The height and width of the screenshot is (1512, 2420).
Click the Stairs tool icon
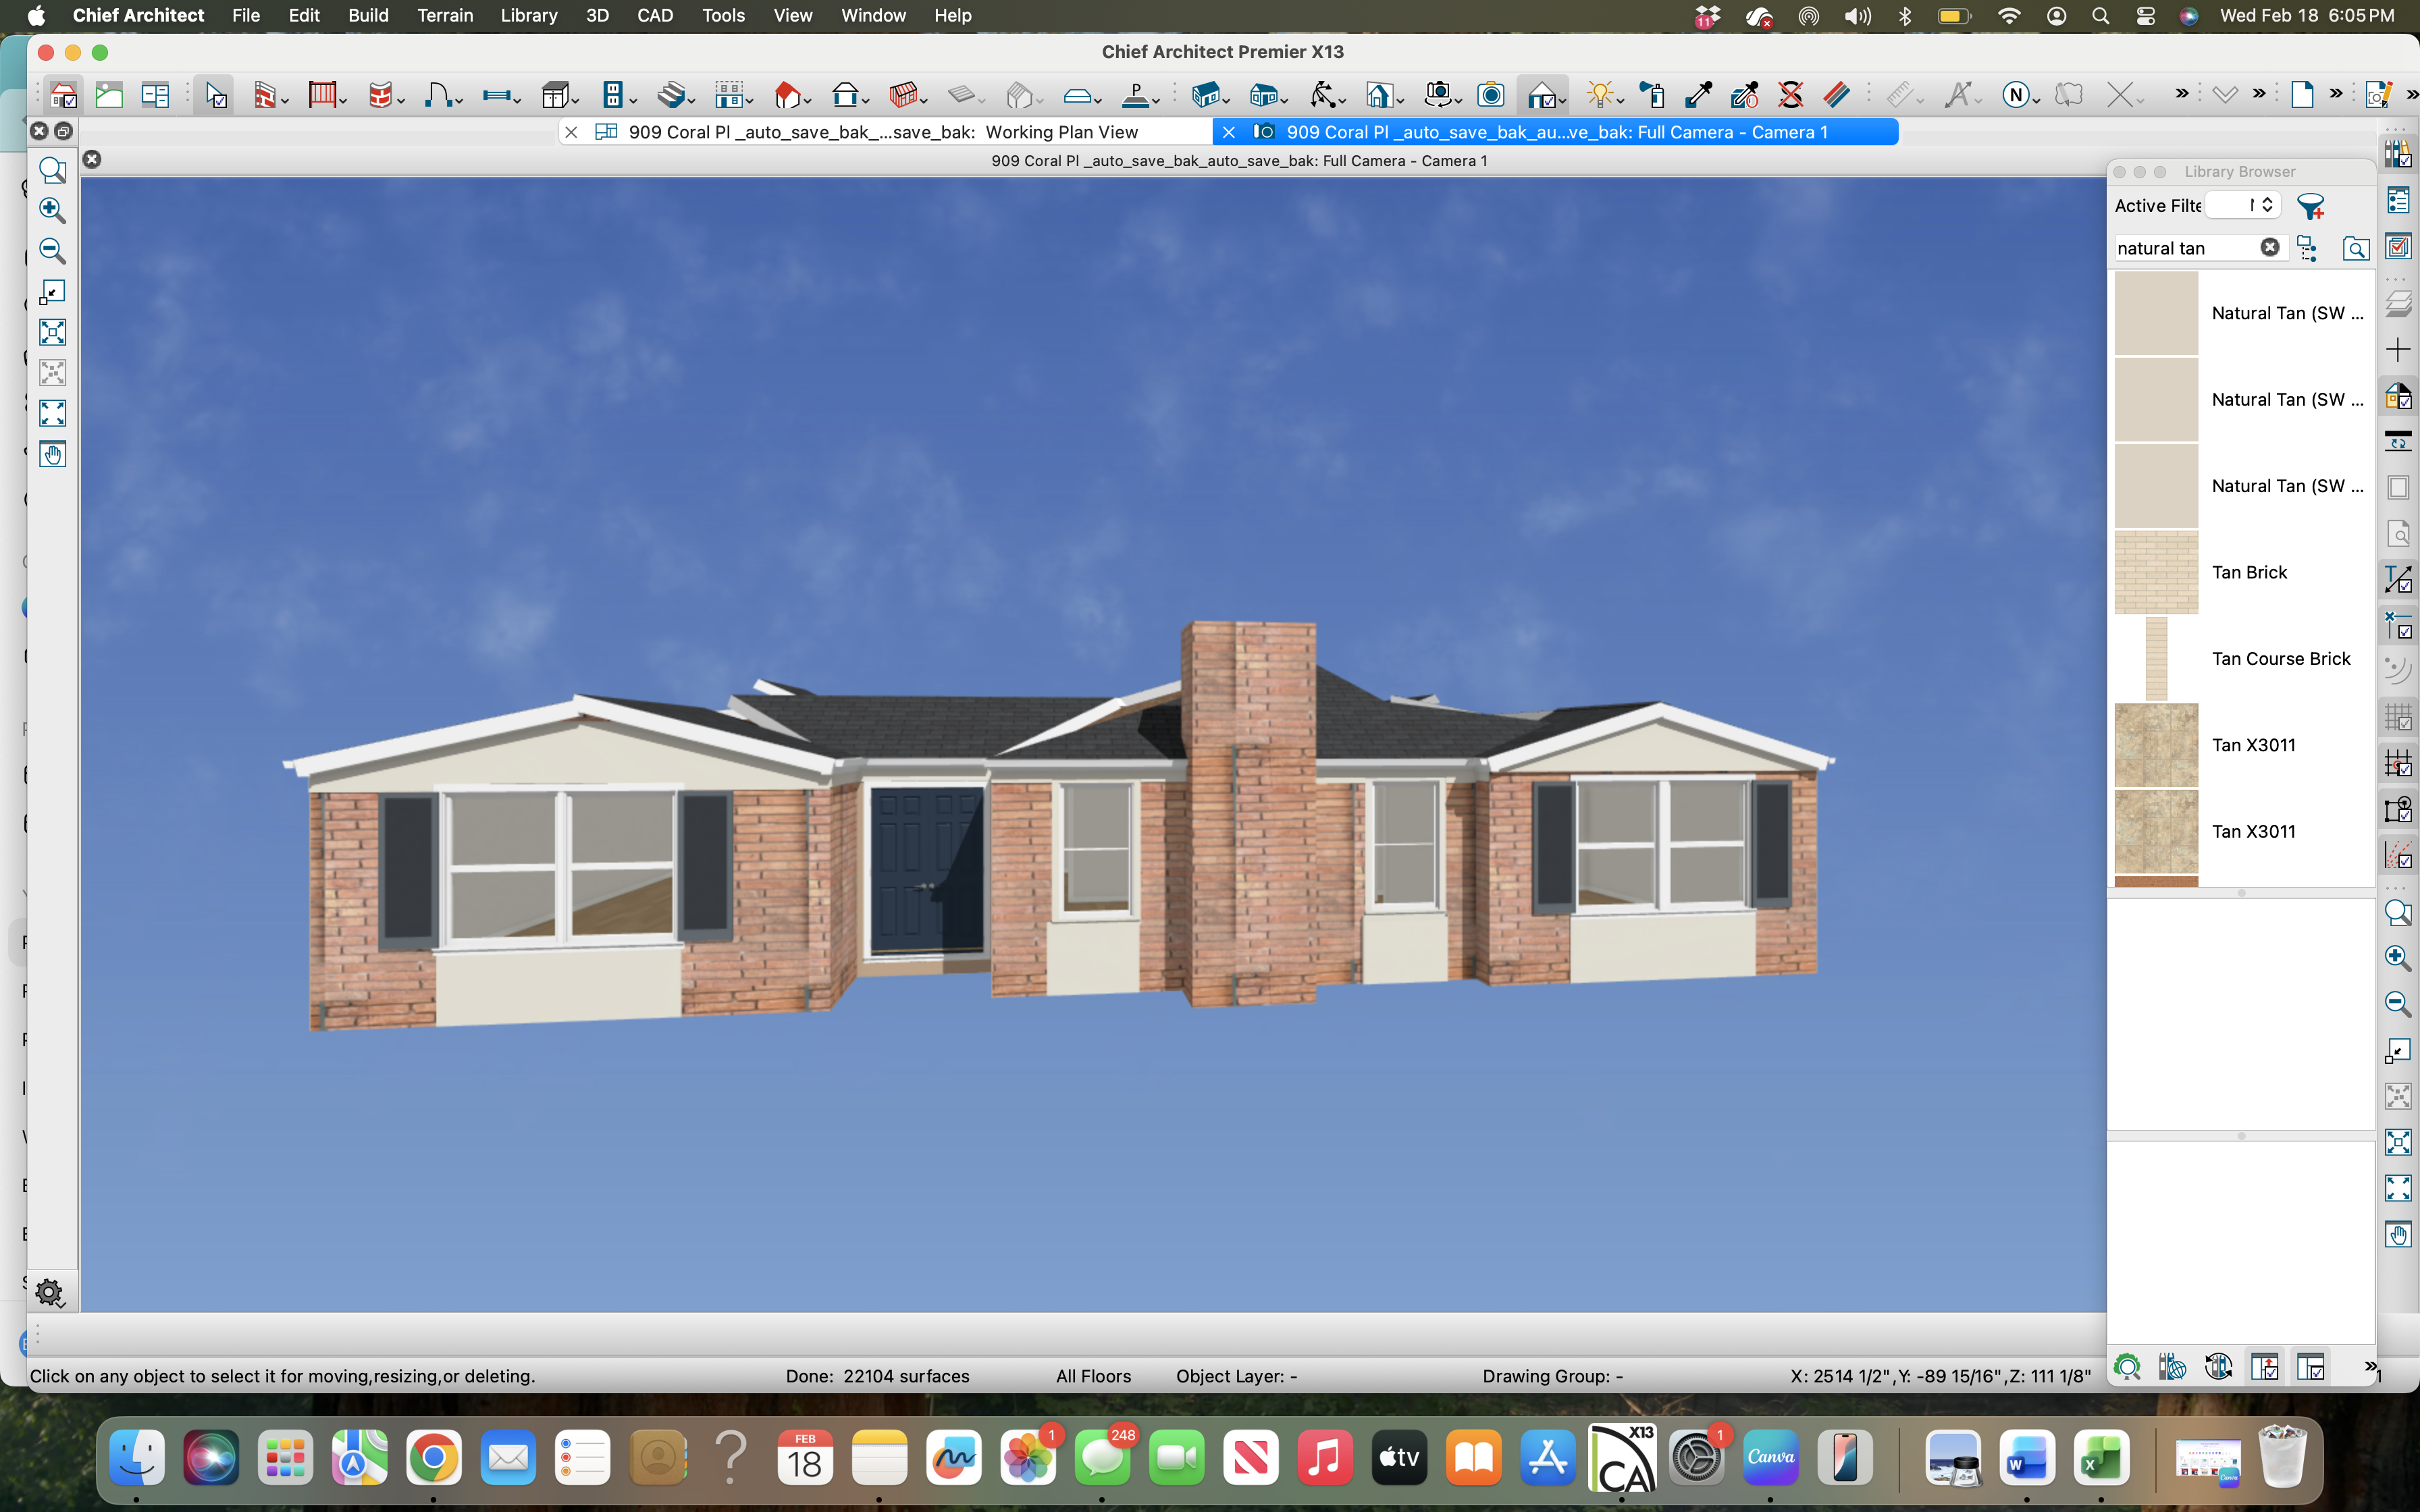671,95
